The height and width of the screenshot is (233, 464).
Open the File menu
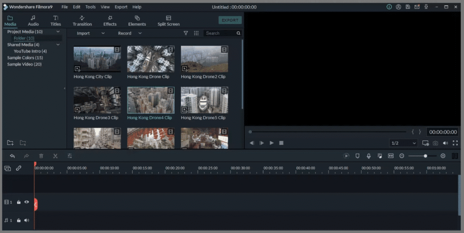tap(64, 7)
